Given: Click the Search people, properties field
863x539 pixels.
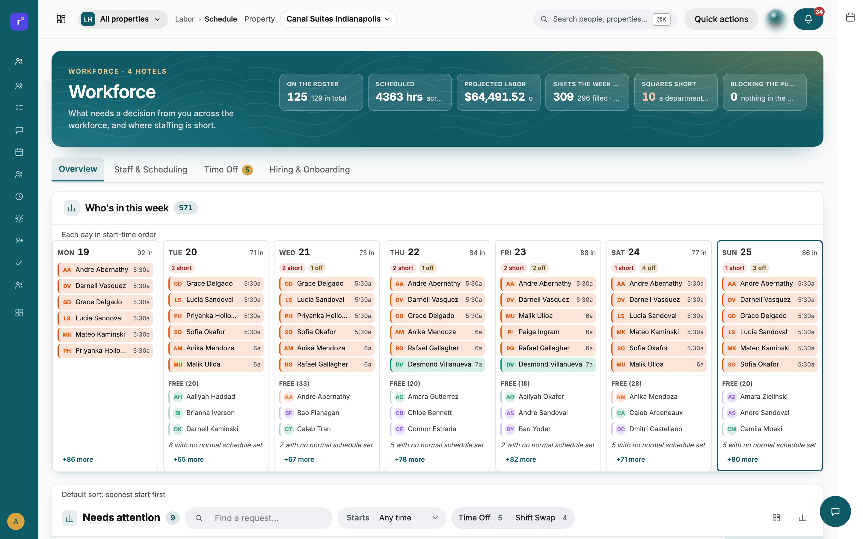Looking at the screenshot, I should click(x=605, y=19).
